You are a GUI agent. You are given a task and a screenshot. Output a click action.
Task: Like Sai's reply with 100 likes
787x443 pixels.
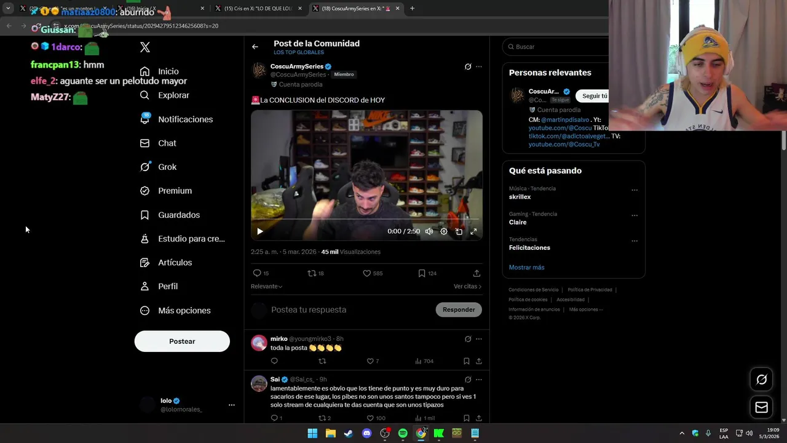point(376,418)
